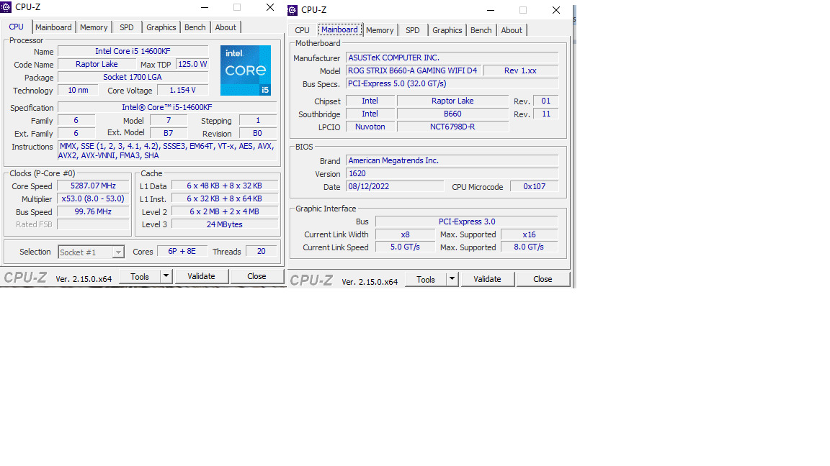Open SPD tab in the right window
The image size is (830, 466).
click(x=412, y=31)
